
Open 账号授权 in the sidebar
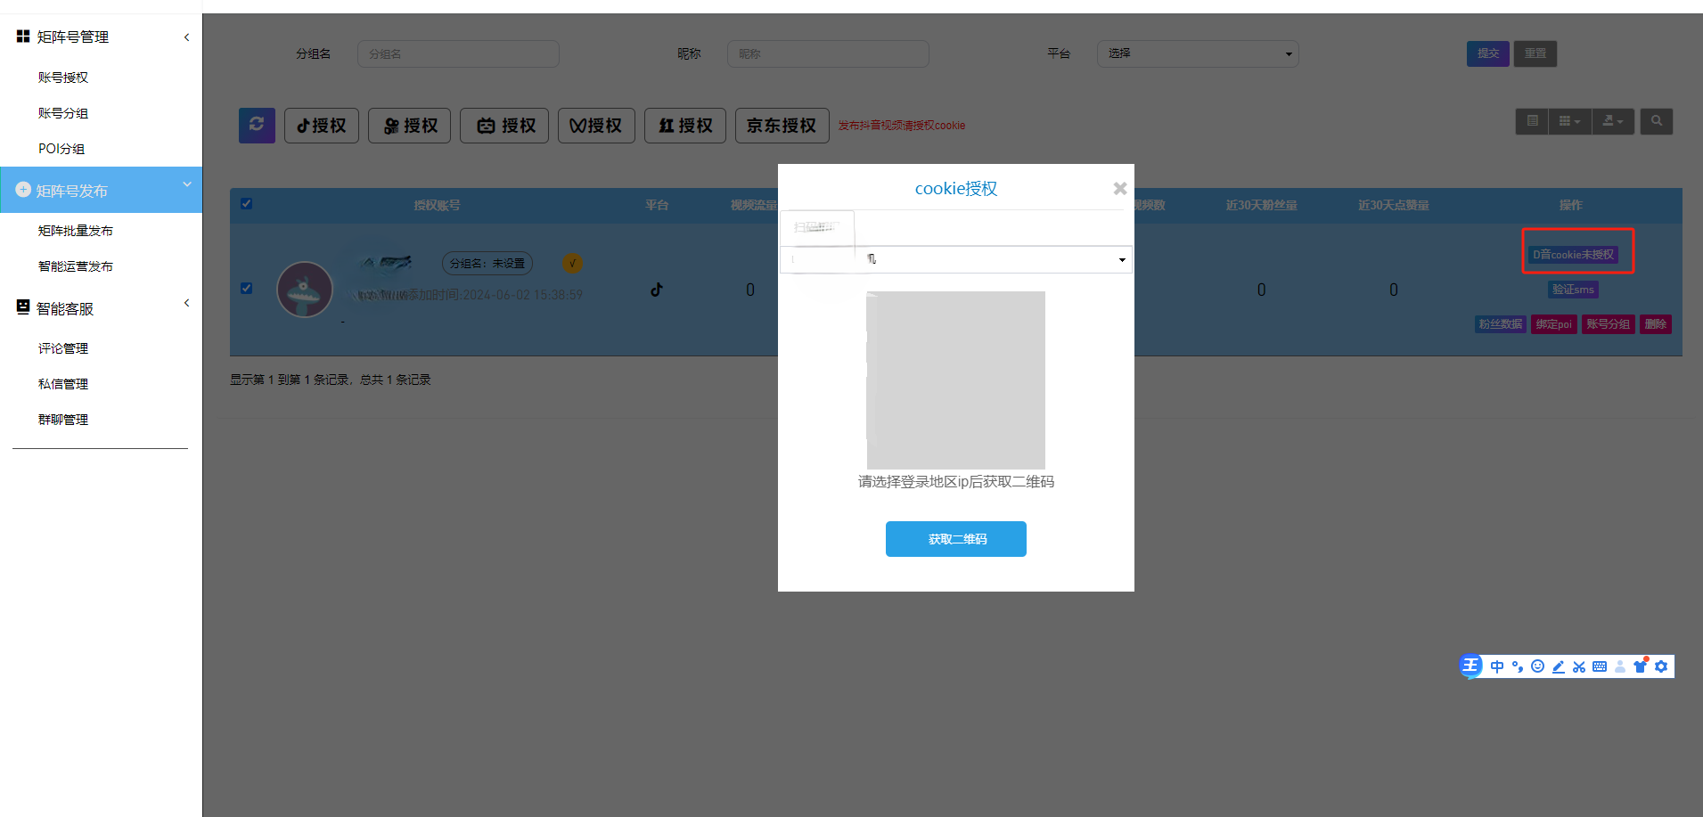(63, 78)
